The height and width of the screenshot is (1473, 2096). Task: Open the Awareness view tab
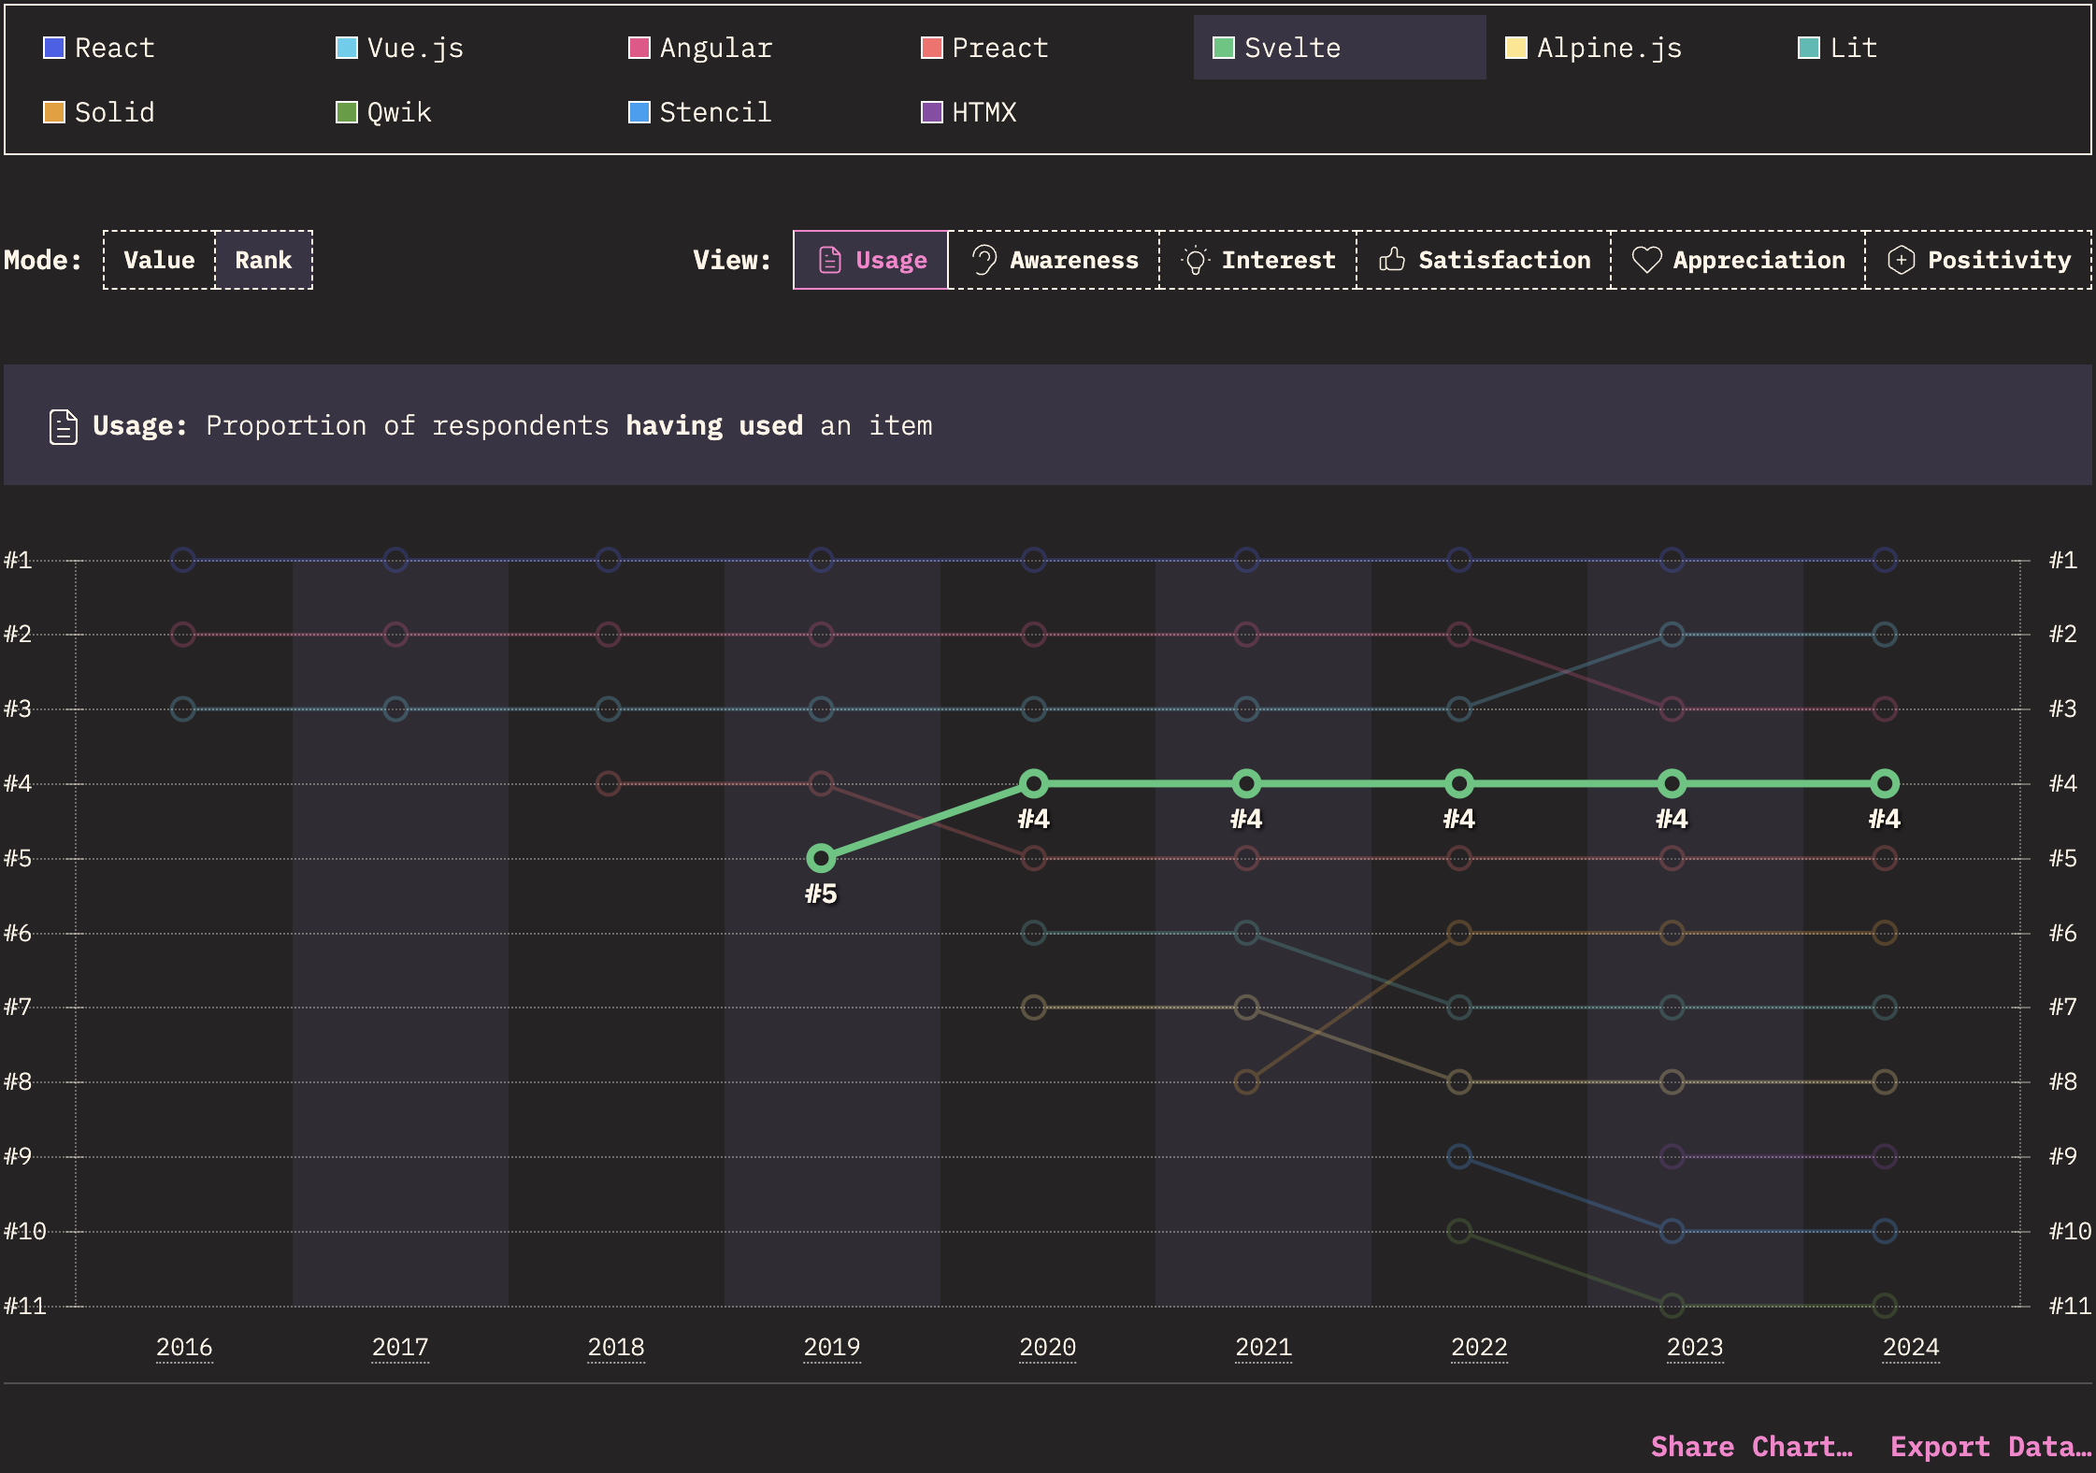[1055, 260]
